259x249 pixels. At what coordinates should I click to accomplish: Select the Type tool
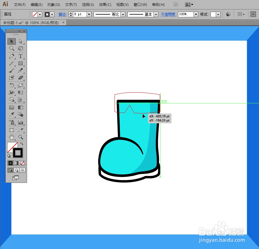(21, 56)
